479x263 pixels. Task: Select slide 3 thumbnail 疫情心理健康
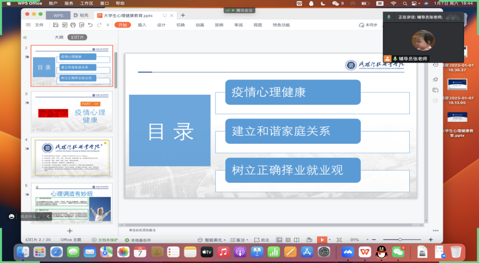click(x=72, y=112)
